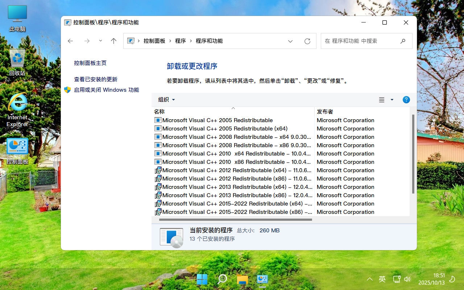Image resolution: width=464 pixels, height=290 pixels.
Task: Open the 回收站 desktop icon
Action: point(17,60)
